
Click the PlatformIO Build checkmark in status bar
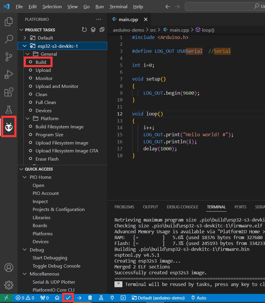[68, 298]
